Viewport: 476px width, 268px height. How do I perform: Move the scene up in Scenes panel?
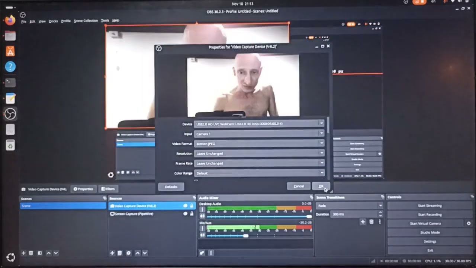pos(48,253)
